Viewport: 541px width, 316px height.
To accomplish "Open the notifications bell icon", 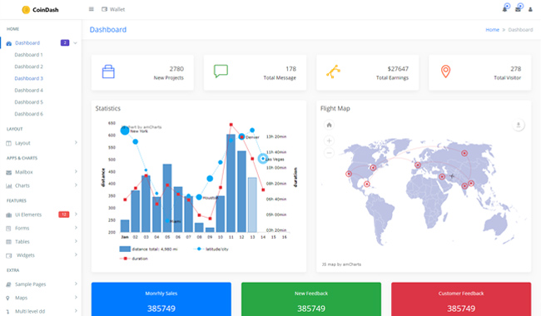I will click(x=504, y=9).
